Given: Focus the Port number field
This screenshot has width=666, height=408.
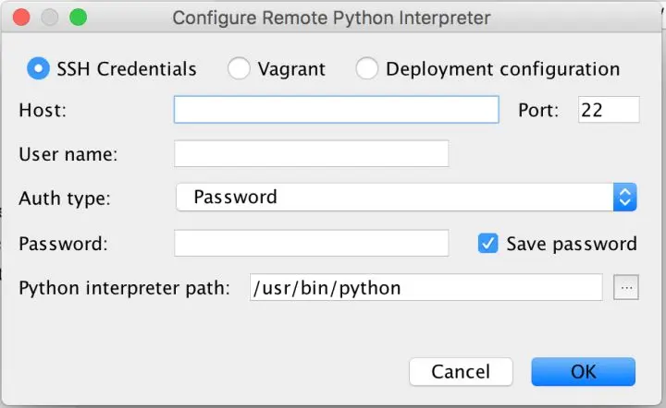Looking at the screenshot, I should pyautogui.click(x=608, y=111).
